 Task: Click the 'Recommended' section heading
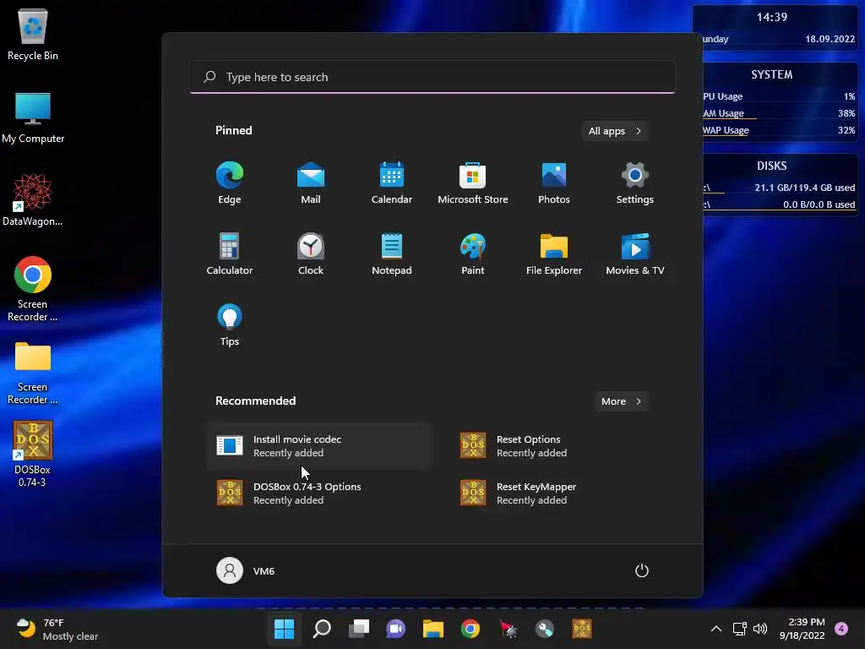(x=255, y=401)
